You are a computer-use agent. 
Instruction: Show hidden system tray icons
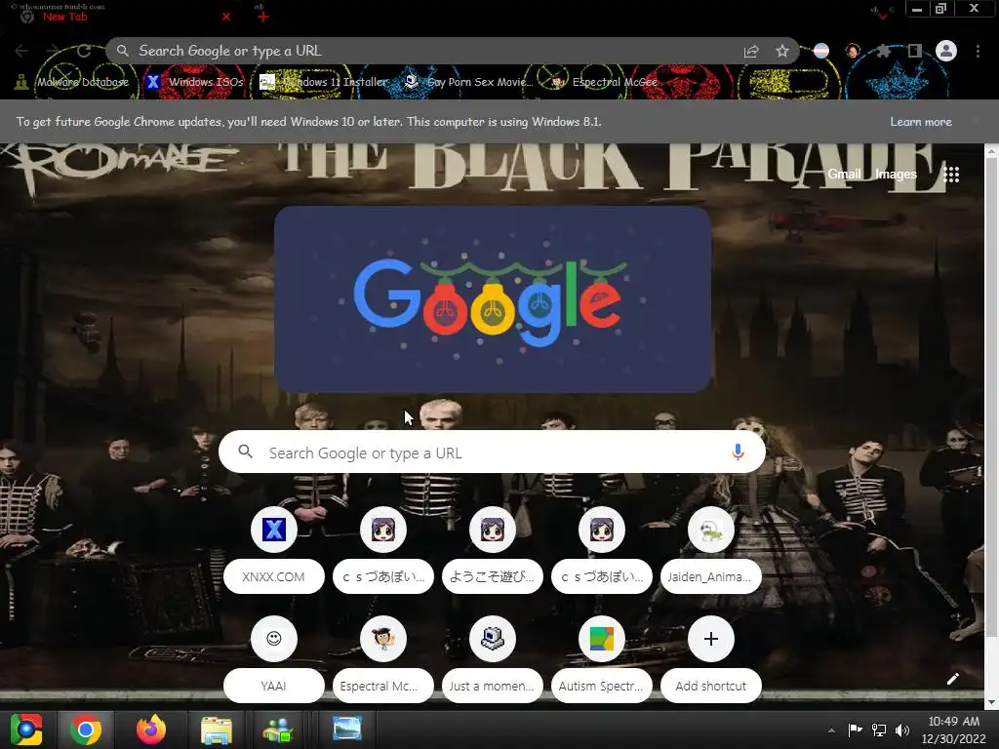point(831,730)
